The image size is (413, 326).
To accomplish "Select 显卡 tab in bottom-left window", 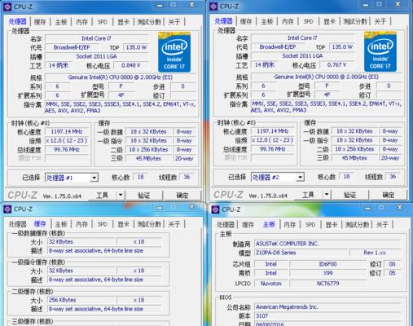I will 123,224.
